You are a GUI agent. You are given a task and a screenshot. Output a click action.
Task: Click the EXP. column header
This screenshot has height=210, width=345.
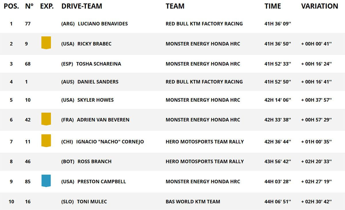click(47, 6)
